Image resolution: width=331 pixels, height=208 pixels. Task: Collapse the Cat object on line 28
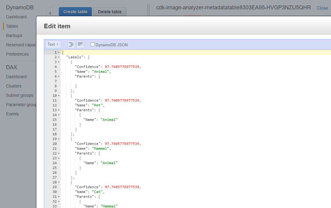click(x=59, y=182)
